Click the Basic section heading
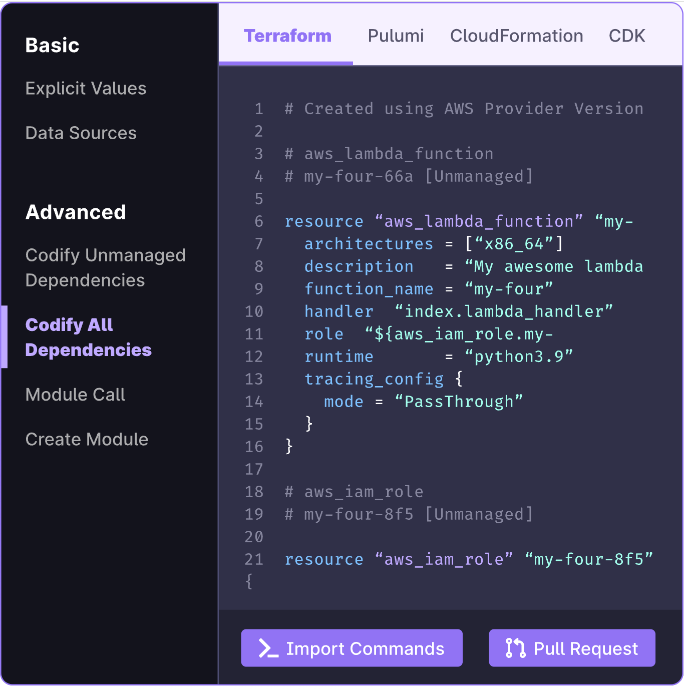Image resolution: width=684 pixels, height=689 pixels. click(x=52, y=45)
